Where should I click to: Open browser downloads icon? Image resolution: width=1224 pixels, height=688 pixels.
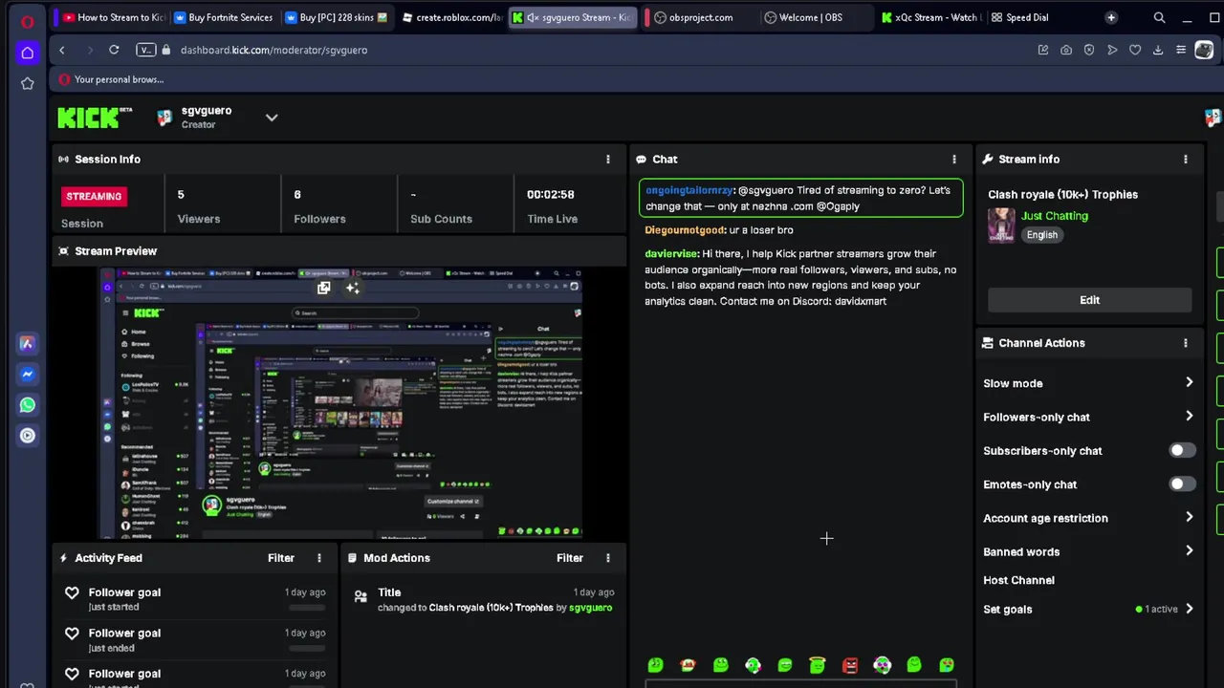click(1158, 50)
